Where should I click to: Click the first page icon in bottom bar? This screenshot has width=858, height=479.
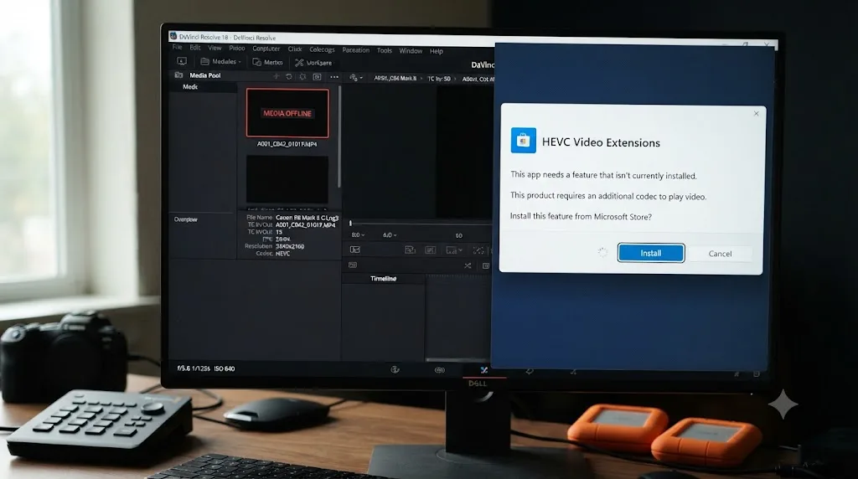[x=395, y=369]
